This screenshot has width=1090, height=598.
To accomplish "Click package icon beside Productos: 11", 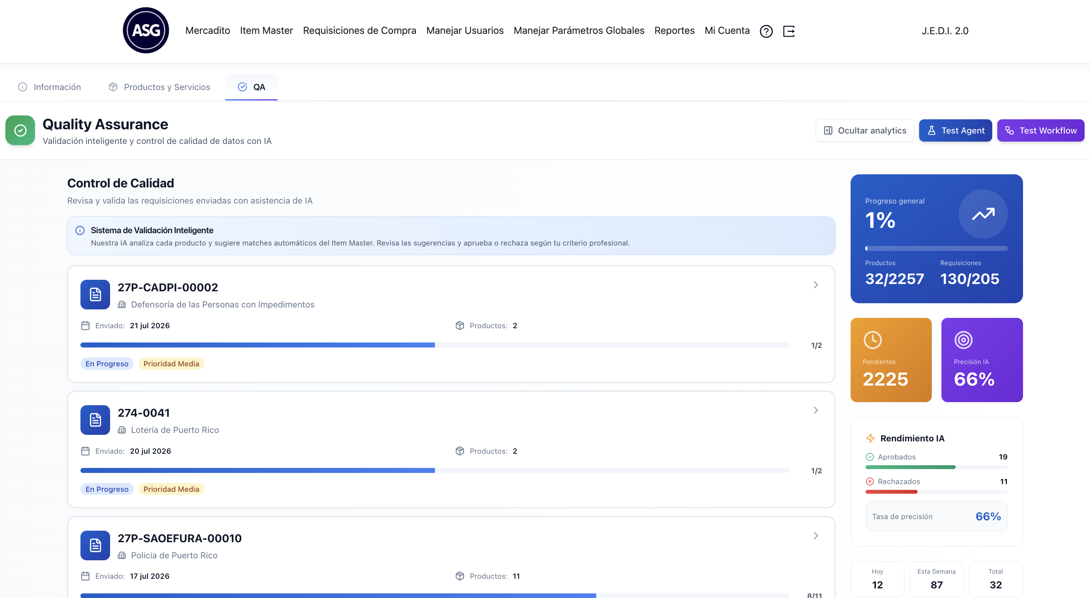I will click(460, 576).
